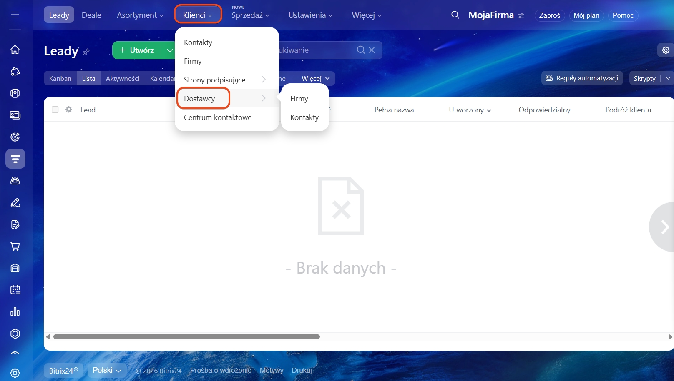Open the Asortyment dropdown menu
Screen dimensions: 674x381
140,15
